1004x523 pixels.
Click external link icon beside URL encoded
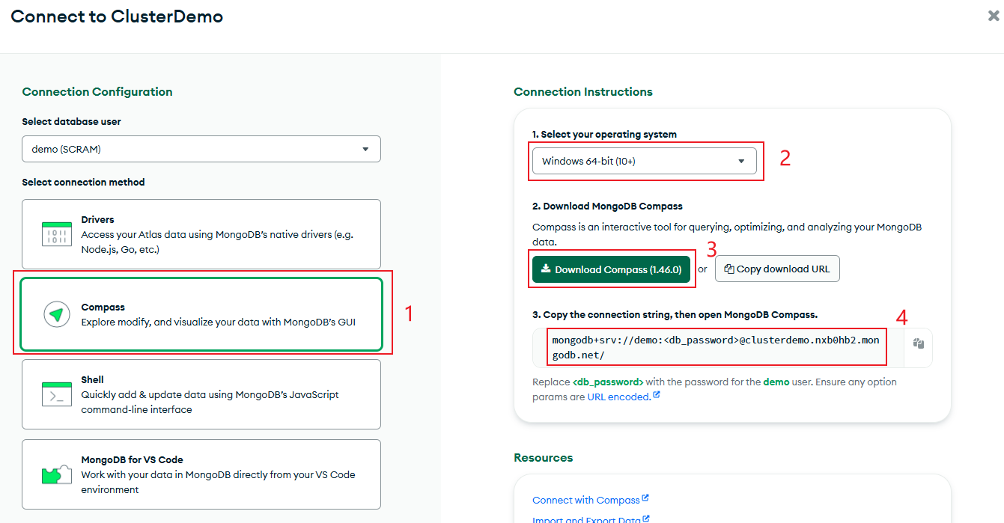point(657,395)
